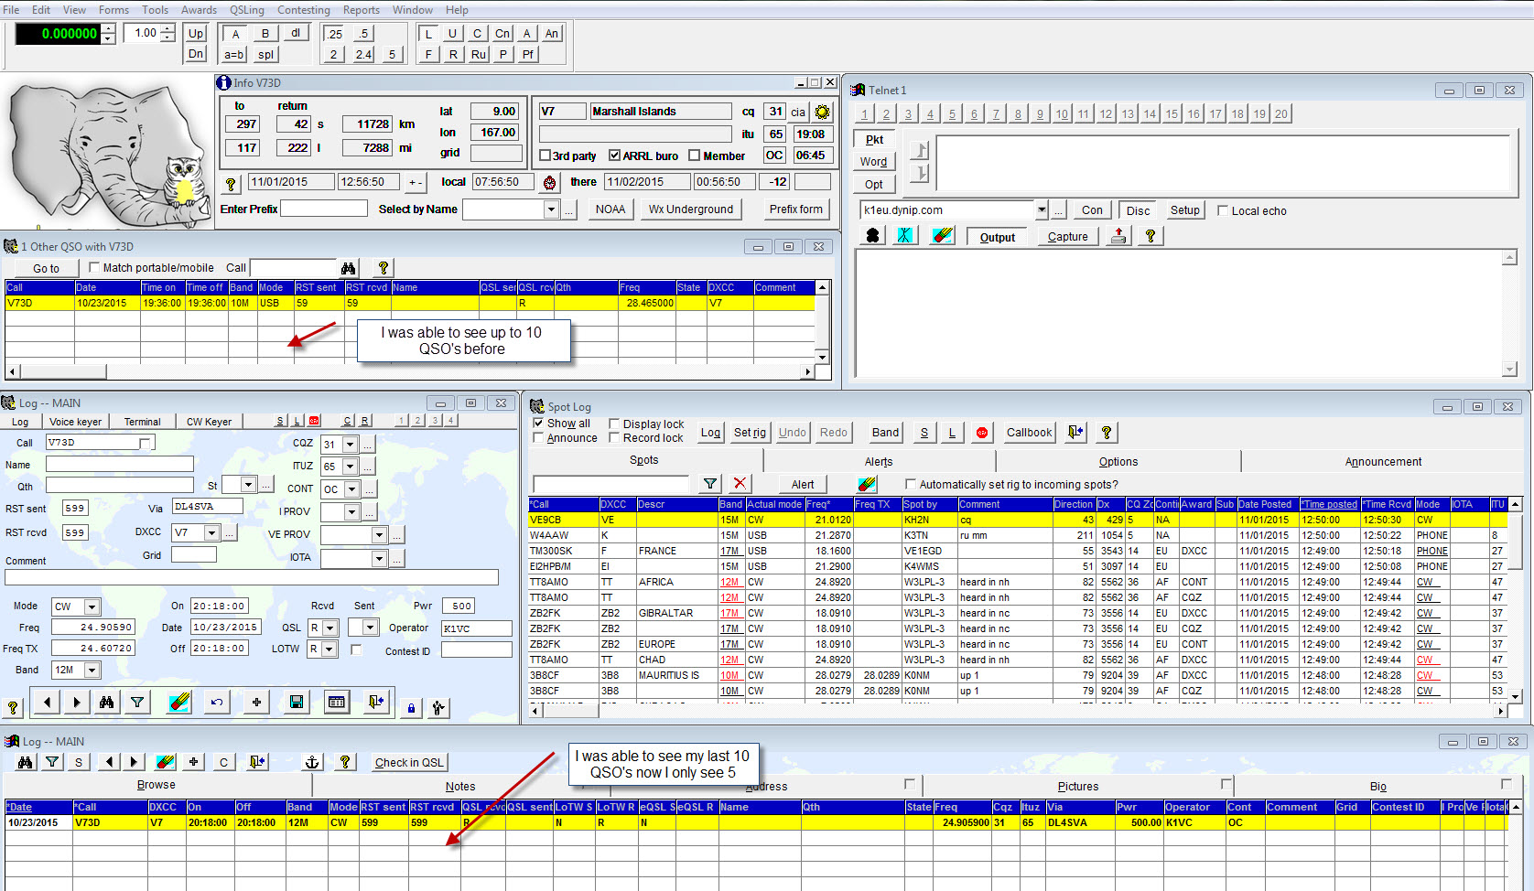Screen dimensions: 1534x891
Task: Enable Record lock checkbox
Action: (x=614, y=438)
